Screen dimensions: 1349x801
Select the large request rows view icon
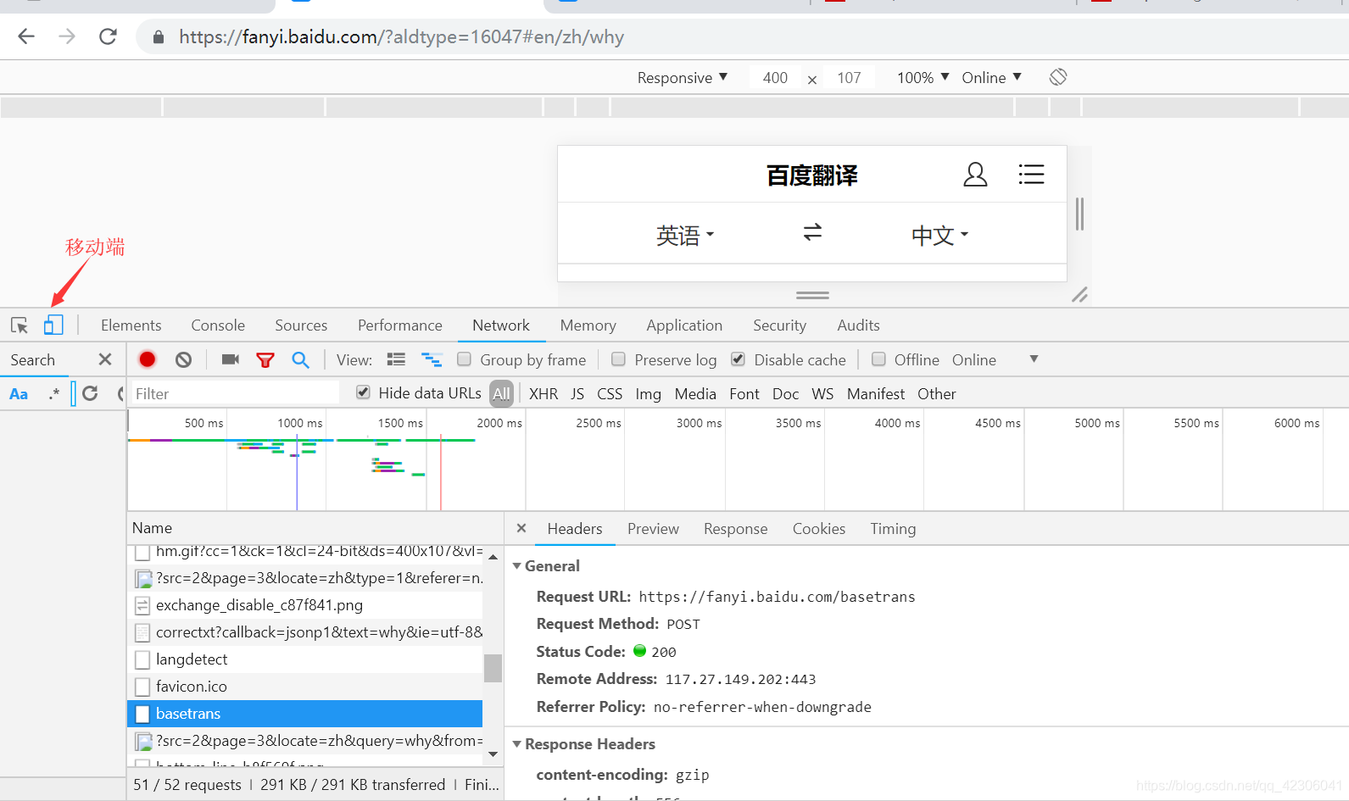pyautogui.click(x=396, y=359)
